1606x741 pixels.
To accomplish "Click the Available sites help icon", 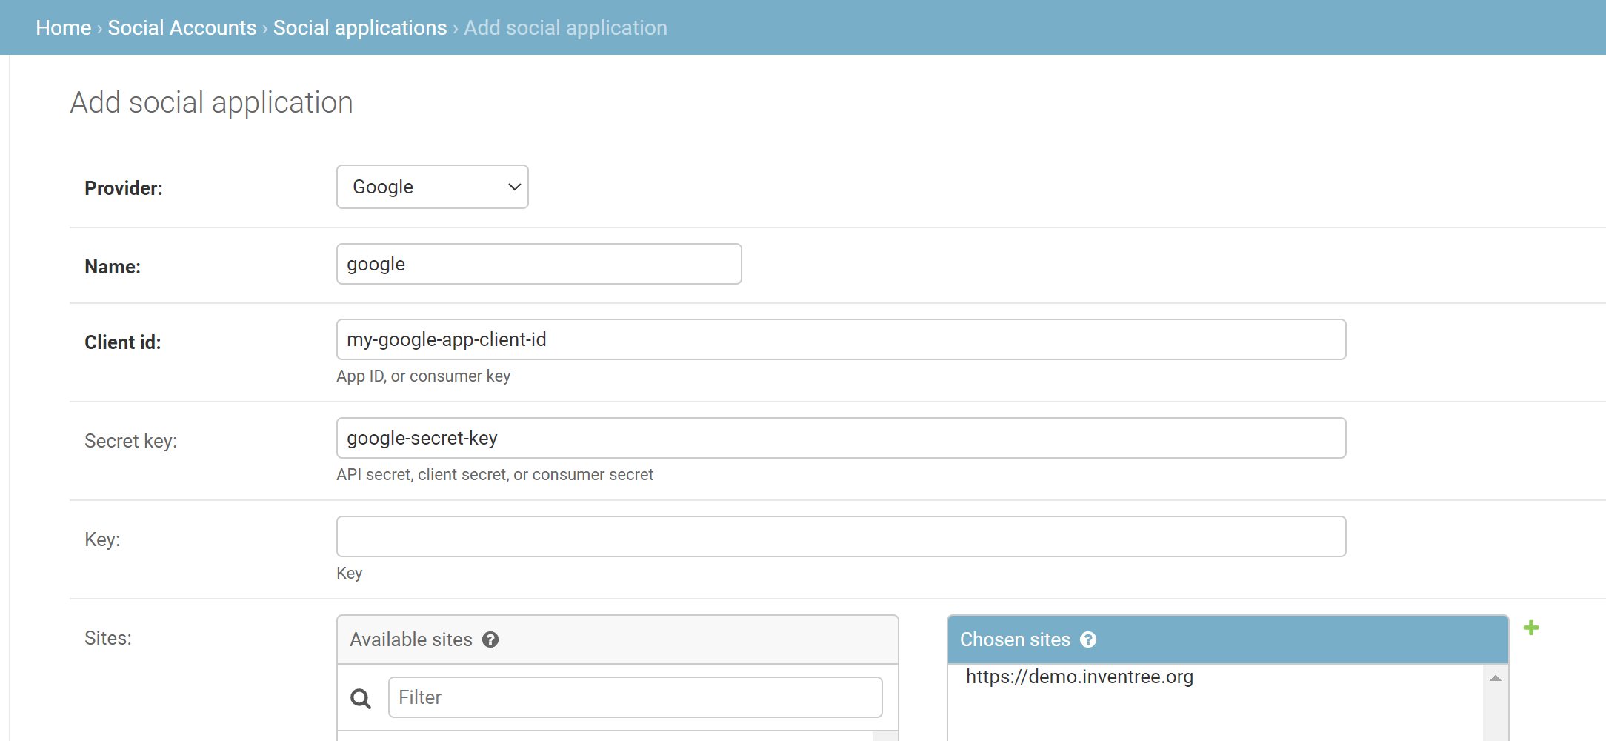I will point(490,639).
